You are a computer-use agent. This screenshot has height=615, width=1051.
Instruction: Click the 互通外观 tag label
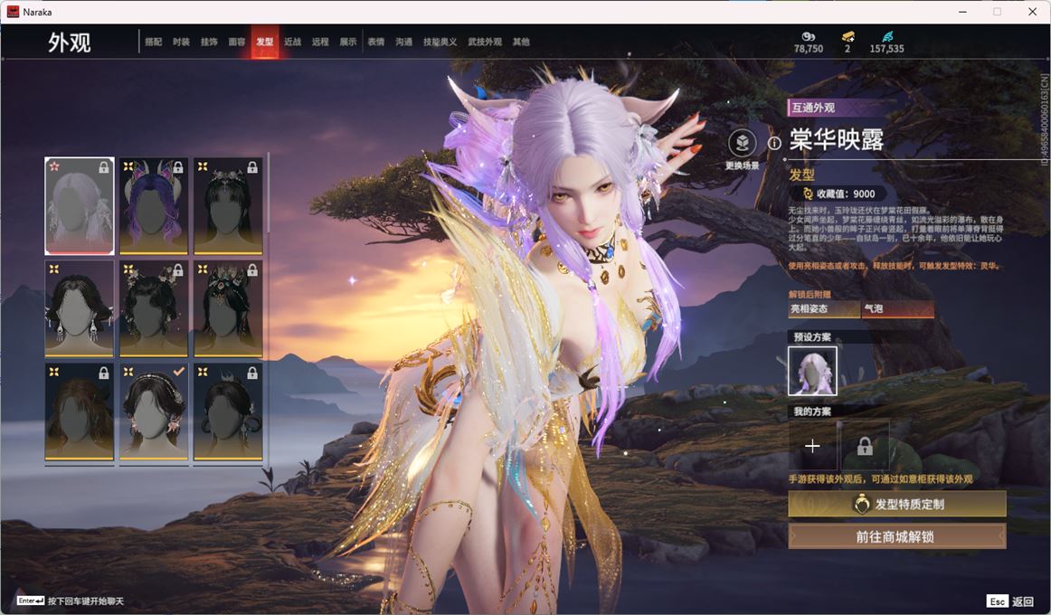click(813, 108)
